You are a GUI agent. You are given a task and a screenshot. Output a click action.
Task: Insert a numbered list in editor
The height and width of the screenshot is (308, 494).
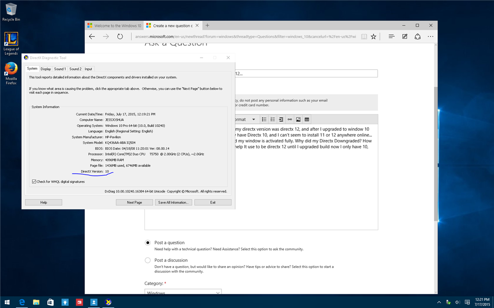pyautogui.click(x=273, y=119)
